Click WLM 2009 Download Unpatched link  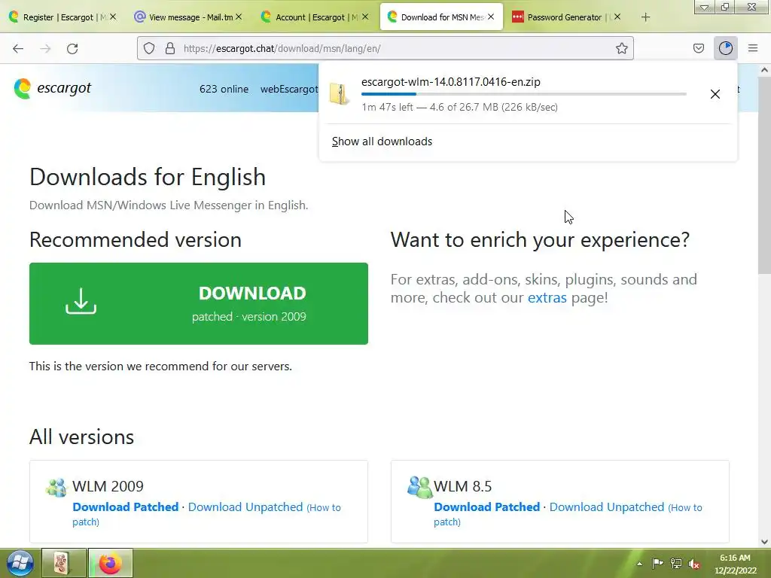[x=245, y=507]
